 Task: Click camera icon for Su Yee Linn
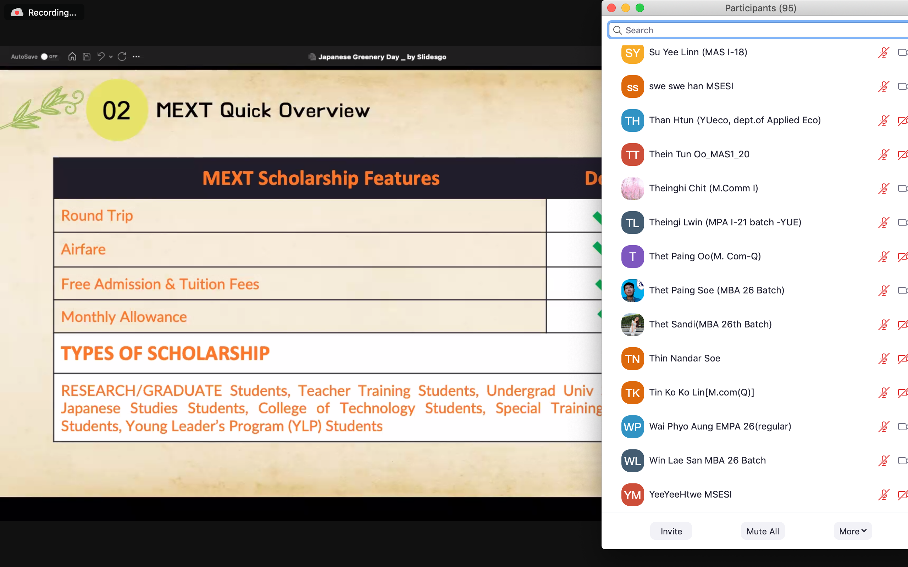(902, 52)
